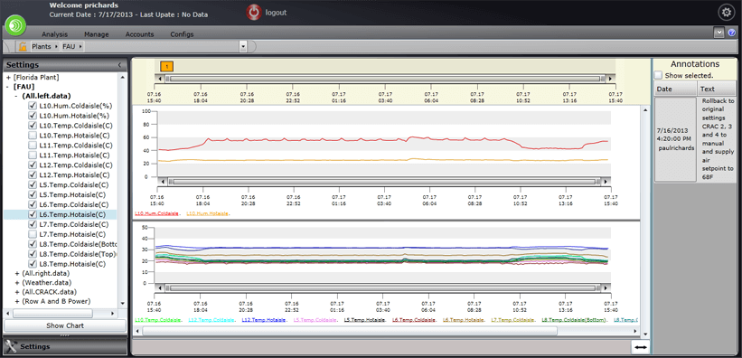The image size is (742, 358).
Task: Click the orange plant icon in breadcrumb bar
Action: (23, 46)
